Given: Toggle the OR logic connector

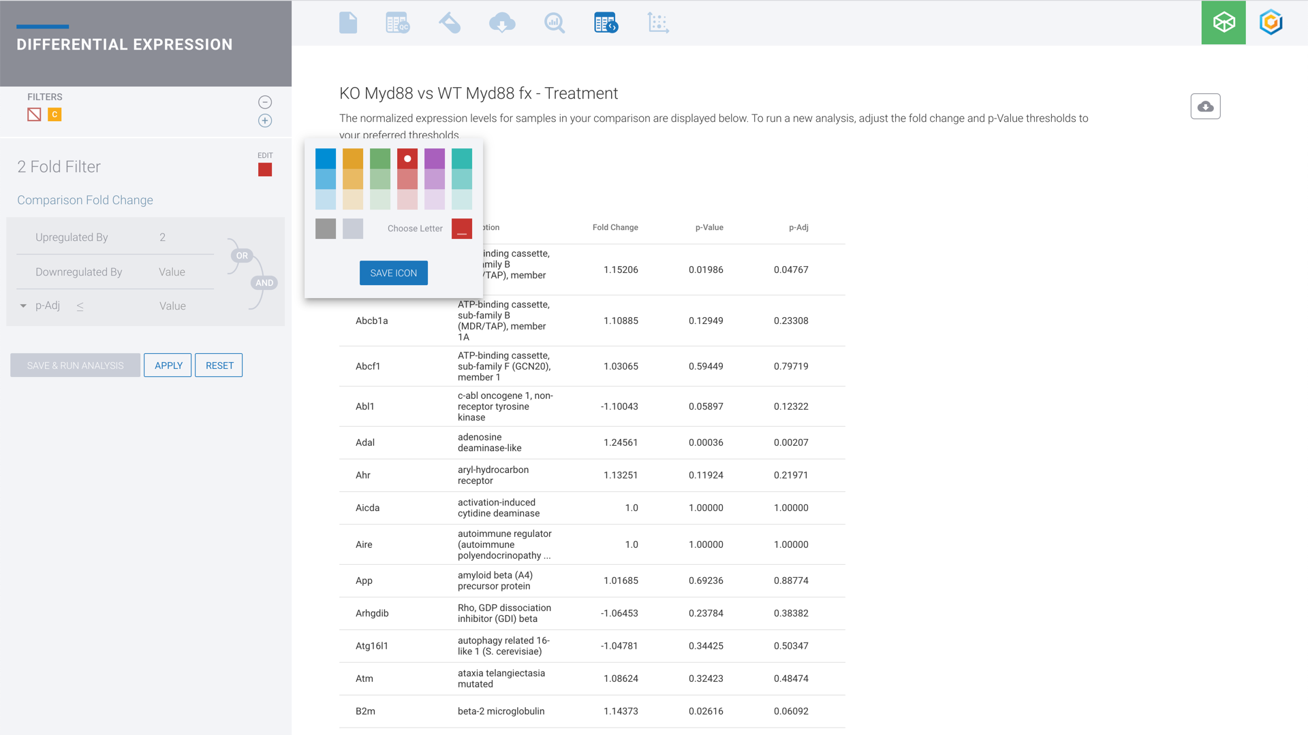Looking at the screenshot, I should pos(242,256).
